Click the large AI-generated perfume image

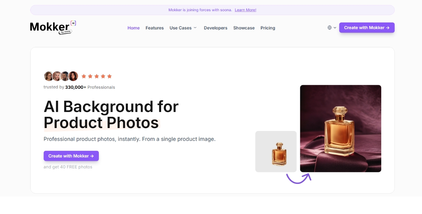click(x=340, y=128)
